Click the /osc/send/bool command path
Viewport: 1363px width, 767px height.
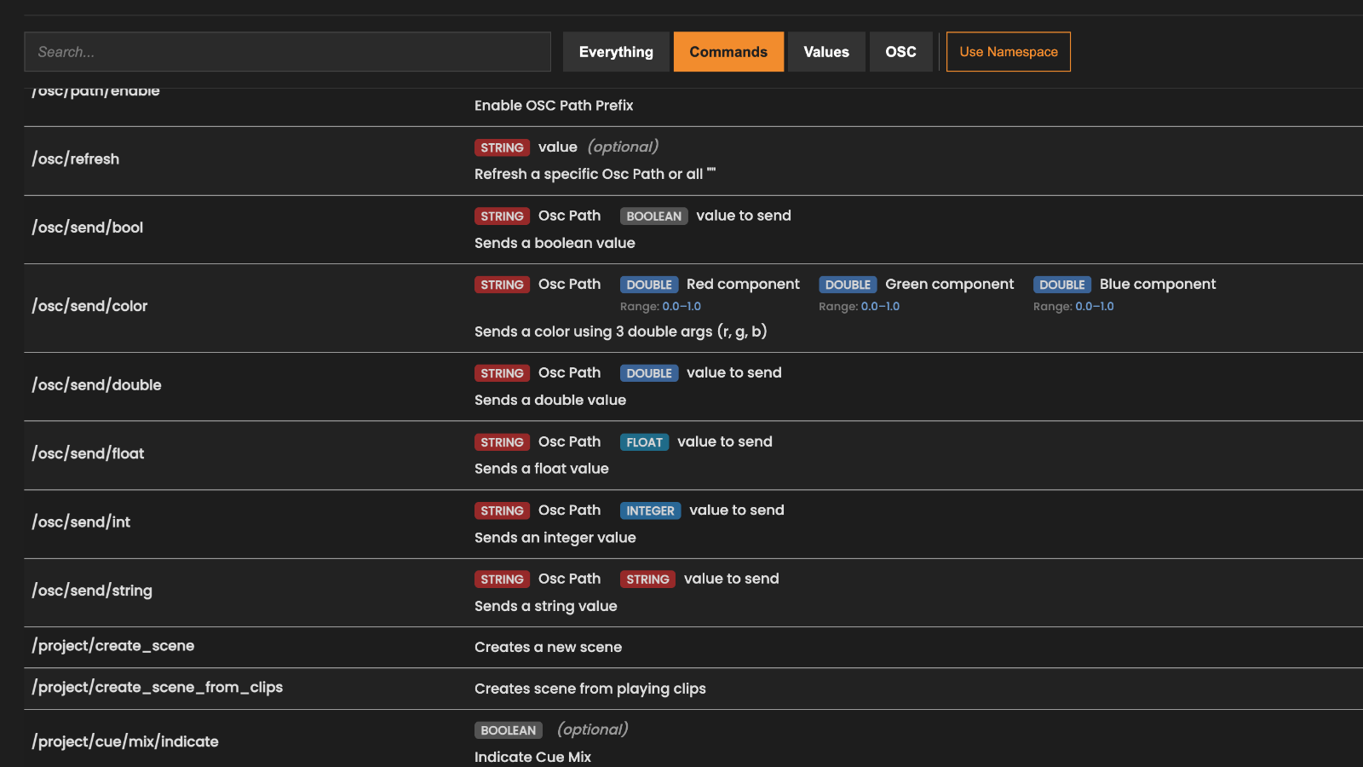pyautogui.click(x=88, y=228)
